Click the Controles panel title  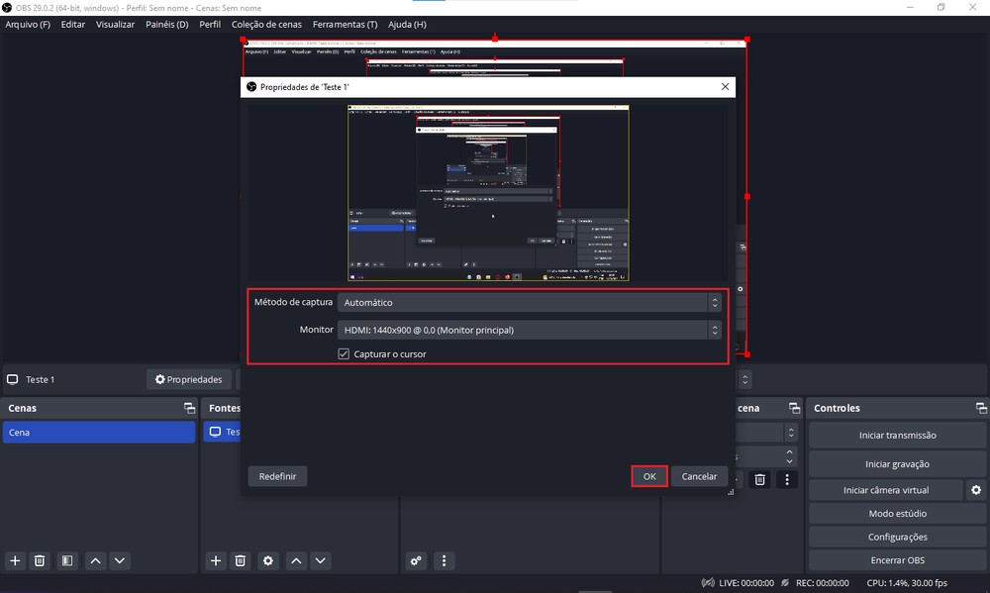coord(837,408)
